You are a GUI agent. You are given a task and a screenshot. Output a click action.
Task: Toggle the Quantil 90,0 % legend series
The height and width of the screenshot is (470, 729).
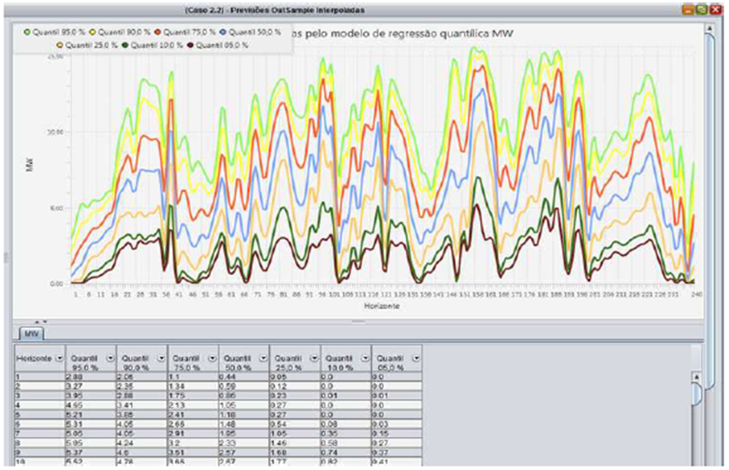tap(93, 32)
